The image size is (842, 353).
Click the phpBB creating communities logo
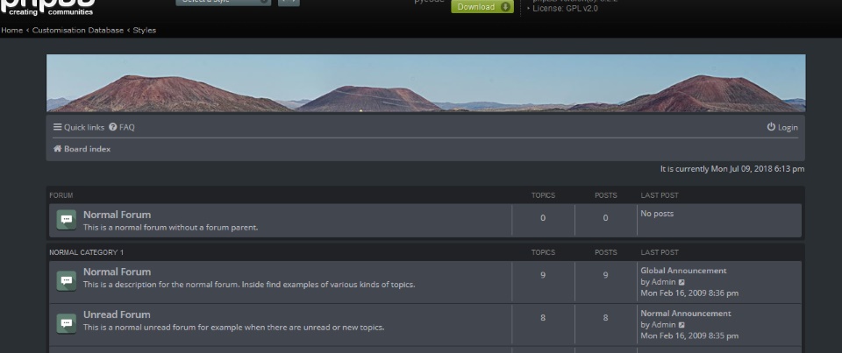[47, 8]
